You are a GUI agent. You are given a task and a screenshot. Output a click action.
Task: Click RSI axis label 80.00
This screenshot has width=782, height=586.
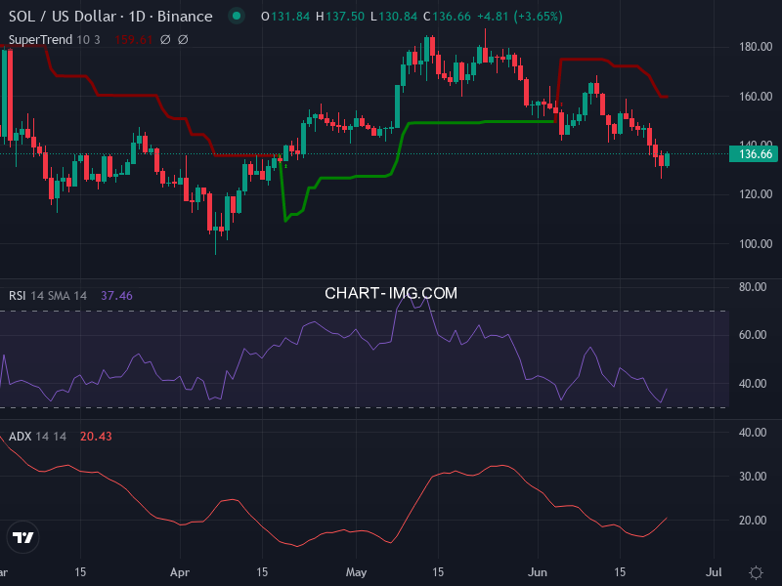[753, 287]
